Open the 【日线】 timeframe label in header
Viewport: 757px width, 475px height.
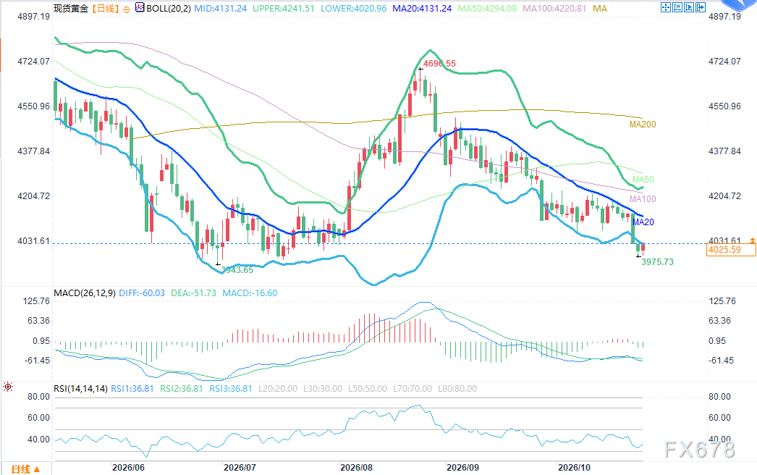pos(106,9)
